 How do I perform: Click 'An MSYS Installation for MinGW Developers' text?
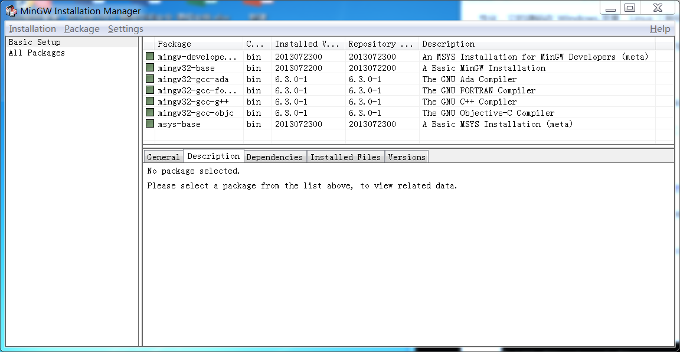[x=519, y=57]
